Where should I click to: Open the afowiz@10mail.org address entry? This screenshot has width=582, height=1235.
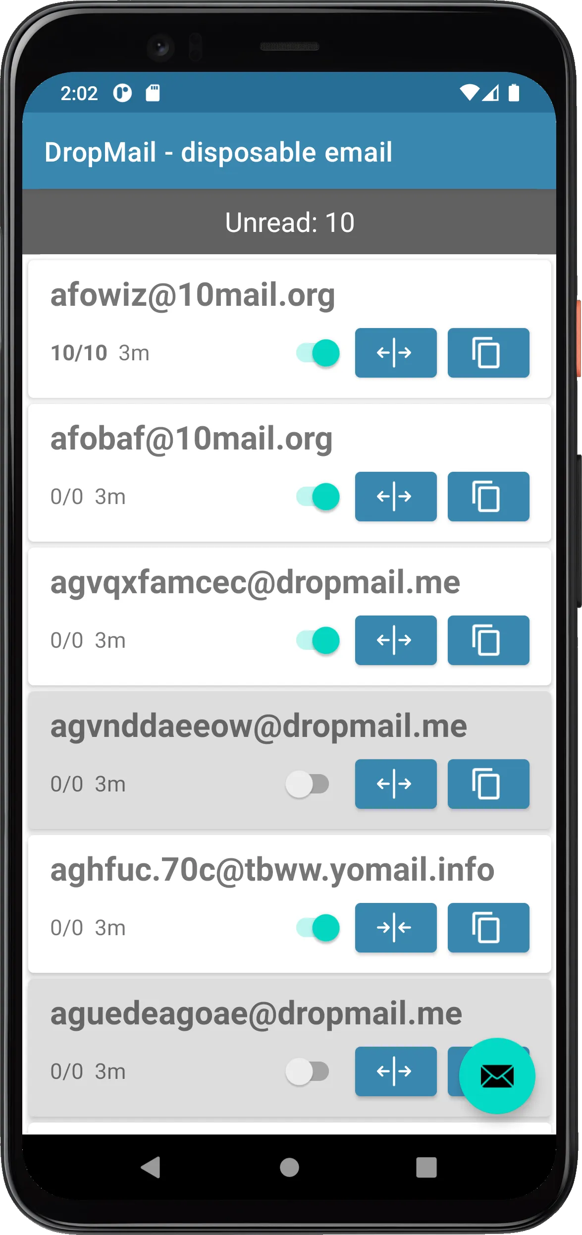pos(193,295)
